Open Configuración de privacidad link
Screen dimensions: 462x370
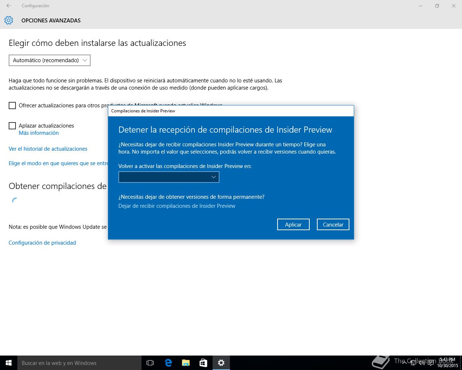point(42,243)
